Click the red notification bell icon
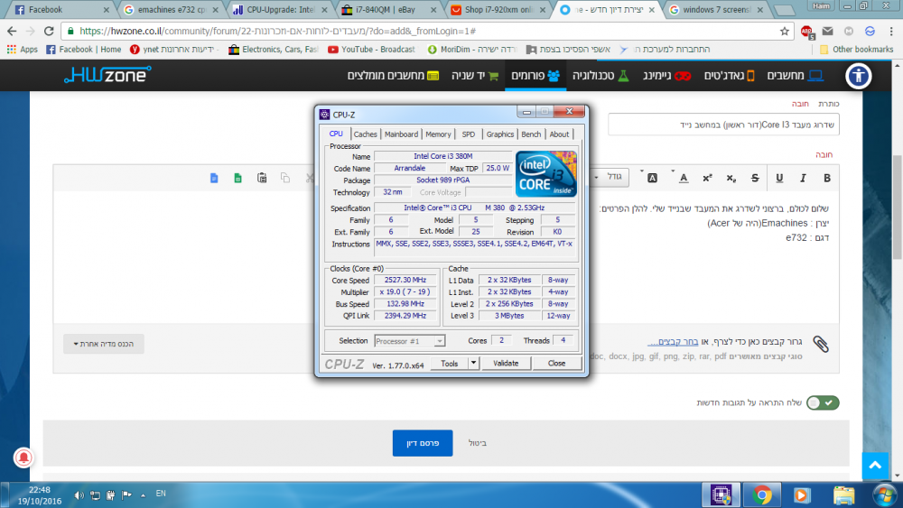 [x=23, y=457]
